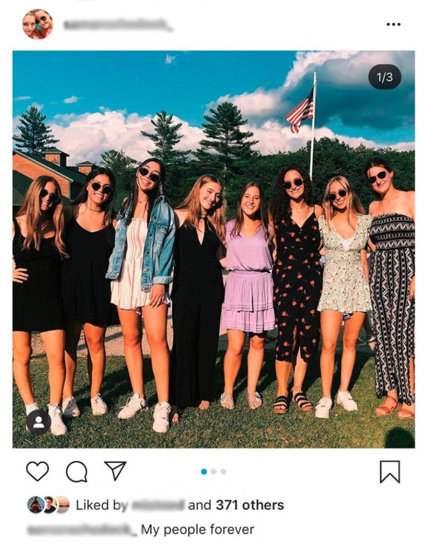
Task: Tap the 1/3 photo counter badge
Action: 385,77
